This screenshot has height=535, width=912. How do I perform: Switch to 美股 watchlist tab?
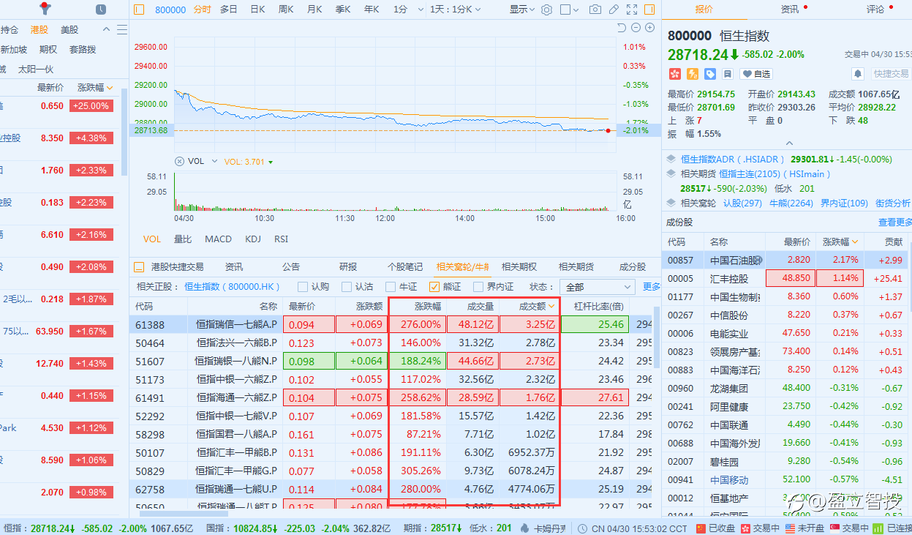pyautogui.click(x=69, y=30)
